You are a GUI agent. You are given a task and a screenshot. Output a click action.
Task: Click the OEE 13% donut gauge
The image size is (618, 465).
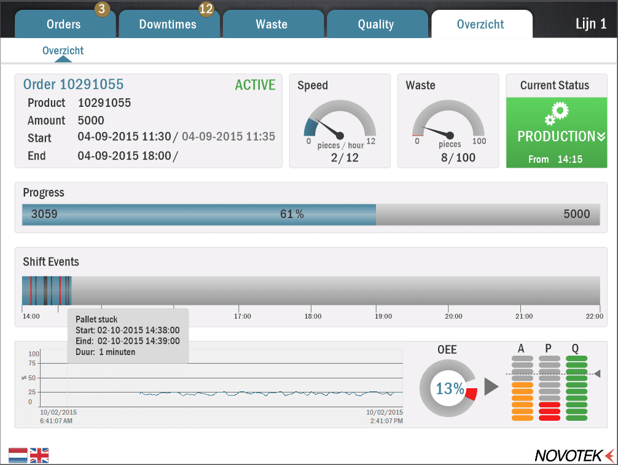449,388
